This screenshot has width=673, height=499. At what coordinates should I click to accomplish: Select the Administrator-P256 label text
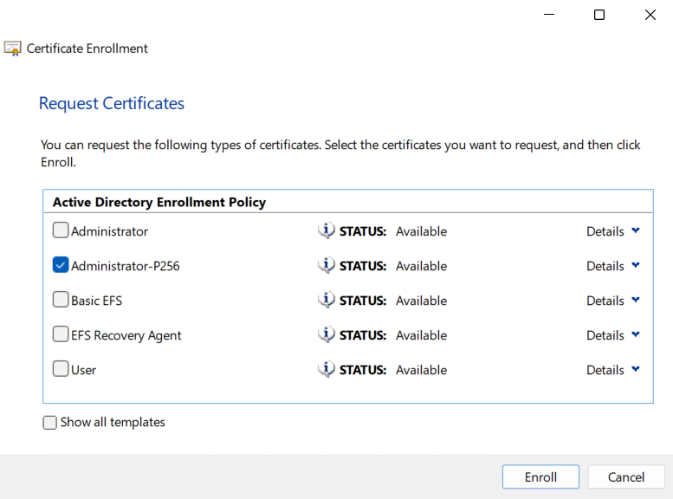pyautogui.click(x=126, y=266)
